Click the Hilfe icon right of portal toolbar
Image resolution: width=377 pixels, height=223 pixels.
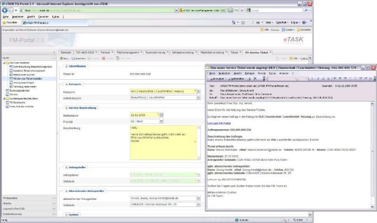pyautogui.click(x=291, y=58)
